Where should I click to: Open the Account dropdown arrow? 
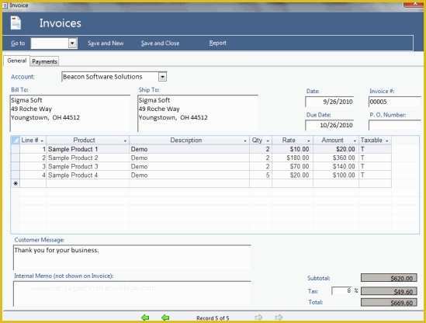coord(162,77)
